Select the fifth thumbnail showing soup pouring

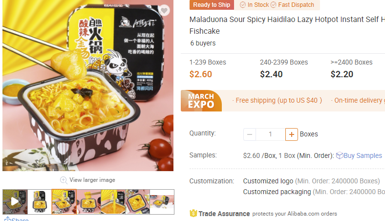113,201
